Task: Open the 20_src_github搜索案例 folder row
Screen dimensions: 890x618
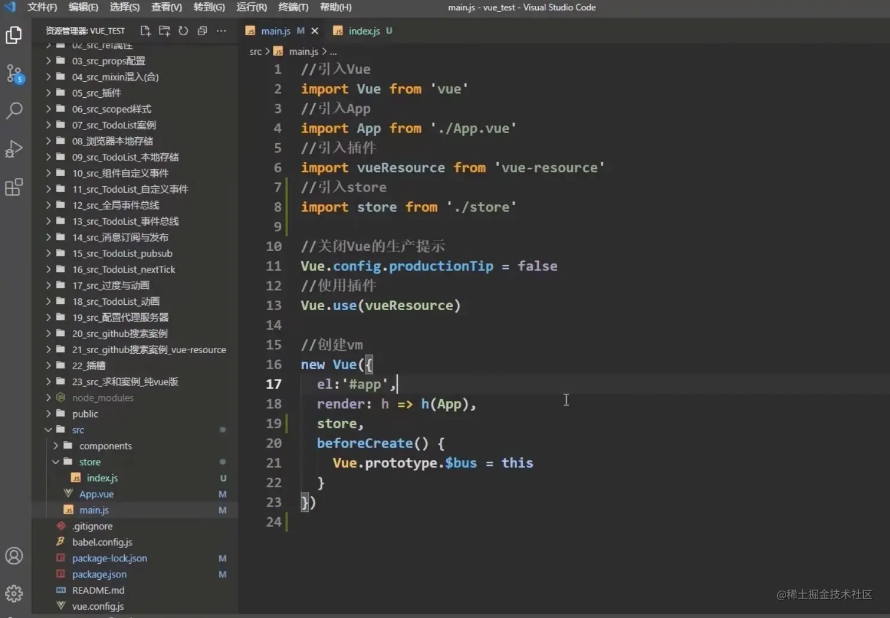Action: (x=135, y=333)
